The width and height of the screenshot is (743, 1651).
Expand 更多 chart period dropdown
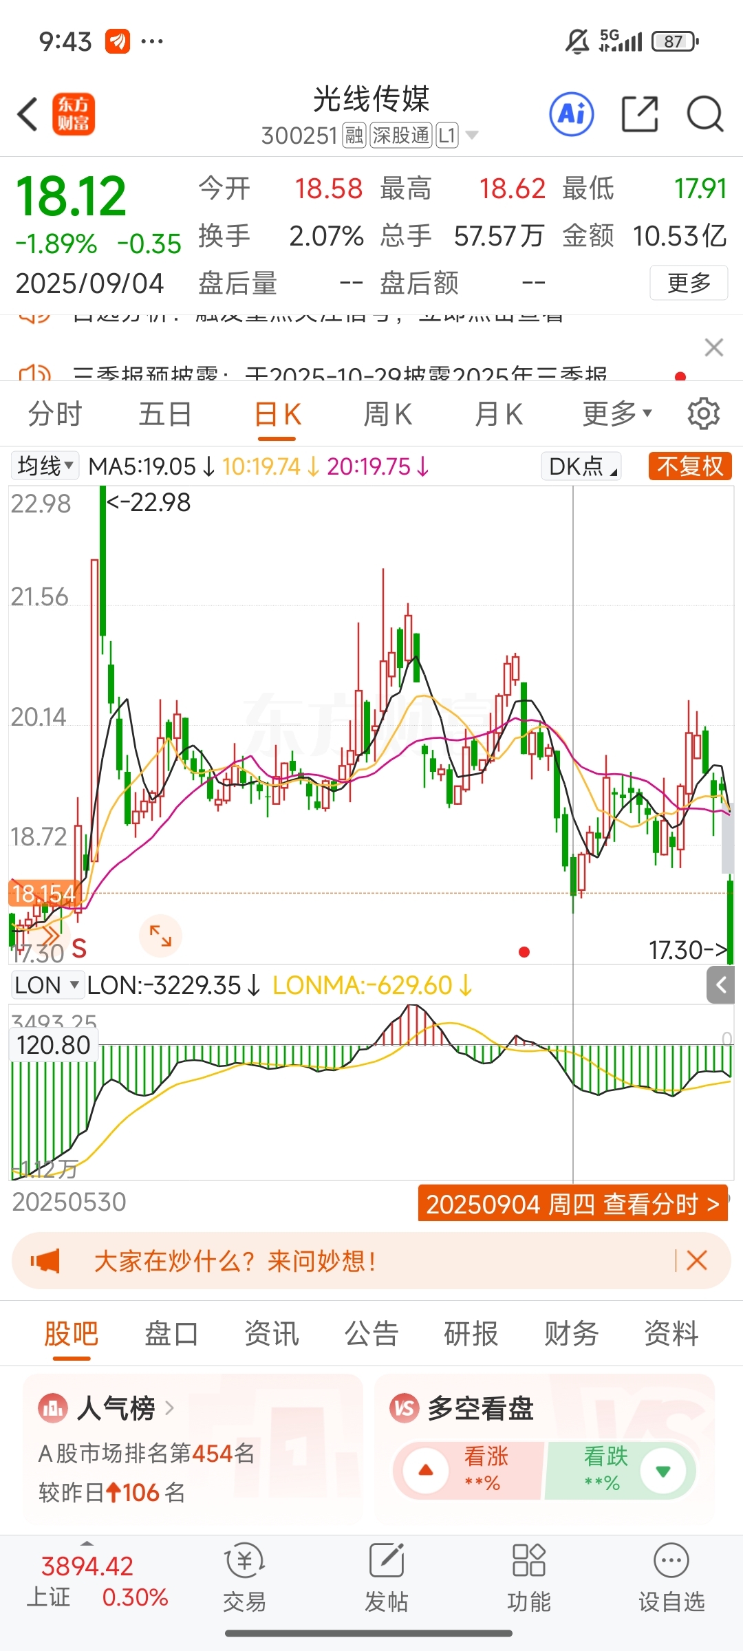tap(617, 413)
